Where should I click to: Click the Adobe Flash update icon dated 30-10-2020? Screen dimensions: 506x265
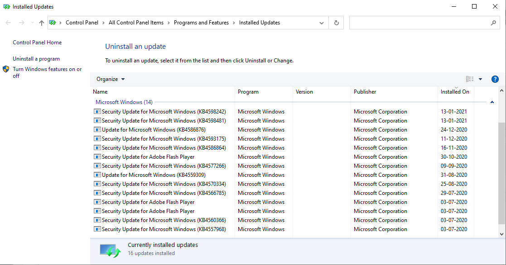point(97,156)
